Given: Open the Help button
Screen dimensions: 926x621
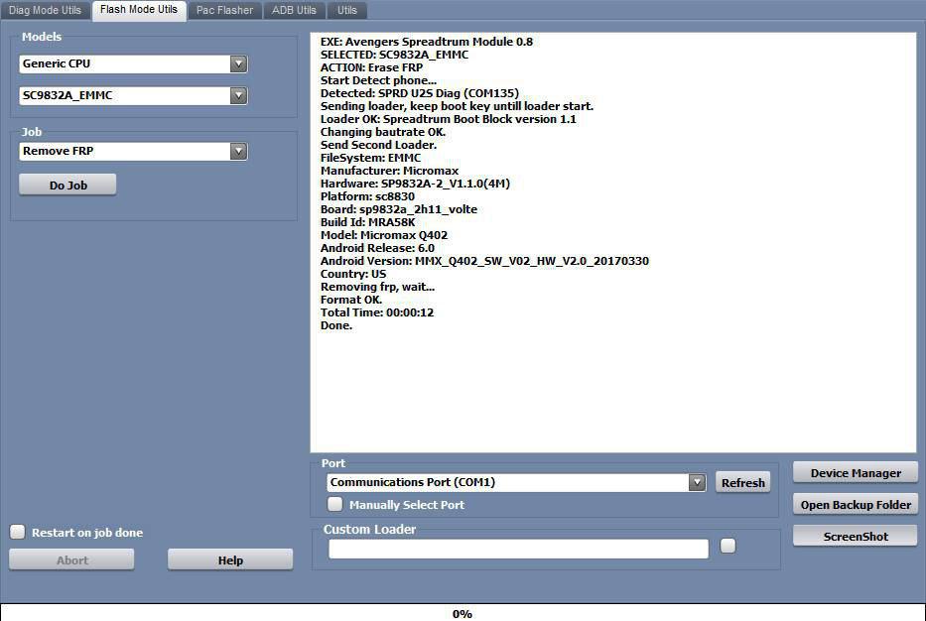Looking at the screenshot, I should click(x=230, y=559).
